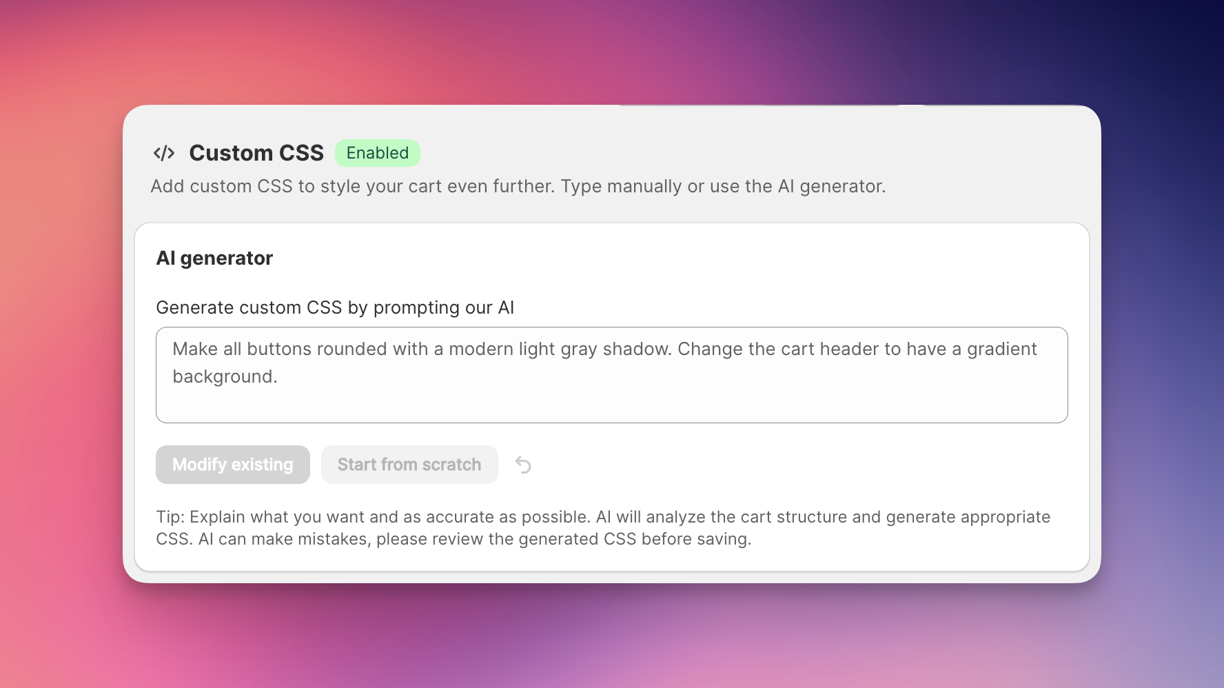Click the code brackets icon beside Custom CSS
Image resolution: width=1224 pixels, height=688 pixels.
pos(164,153)
